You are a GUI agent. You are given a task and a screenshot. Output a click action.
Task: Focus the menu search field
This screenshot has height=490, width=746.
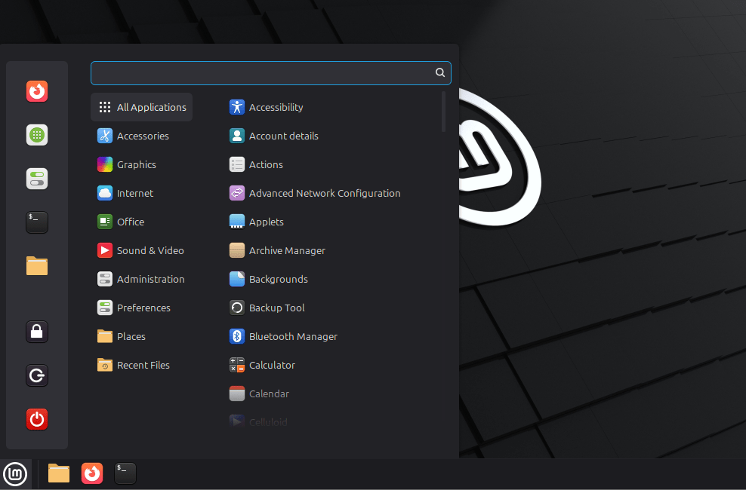pos(271,72)
